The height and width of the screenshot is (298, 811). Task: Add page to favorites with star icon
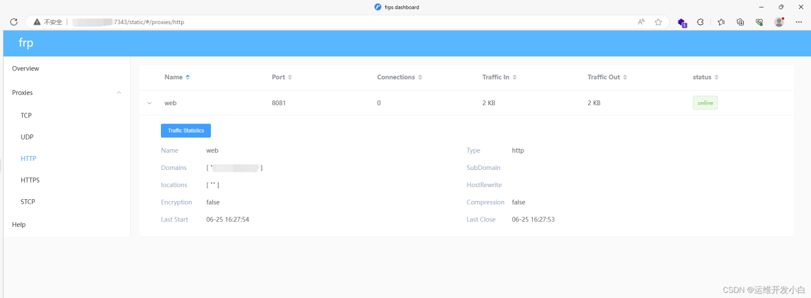pyautogui.click(x=658, y=22)
